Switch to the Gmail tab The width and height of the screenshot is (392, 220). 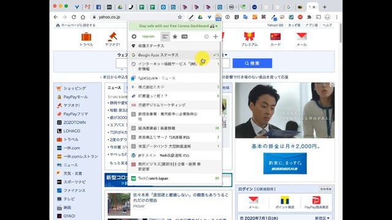(x=88, y=7)
